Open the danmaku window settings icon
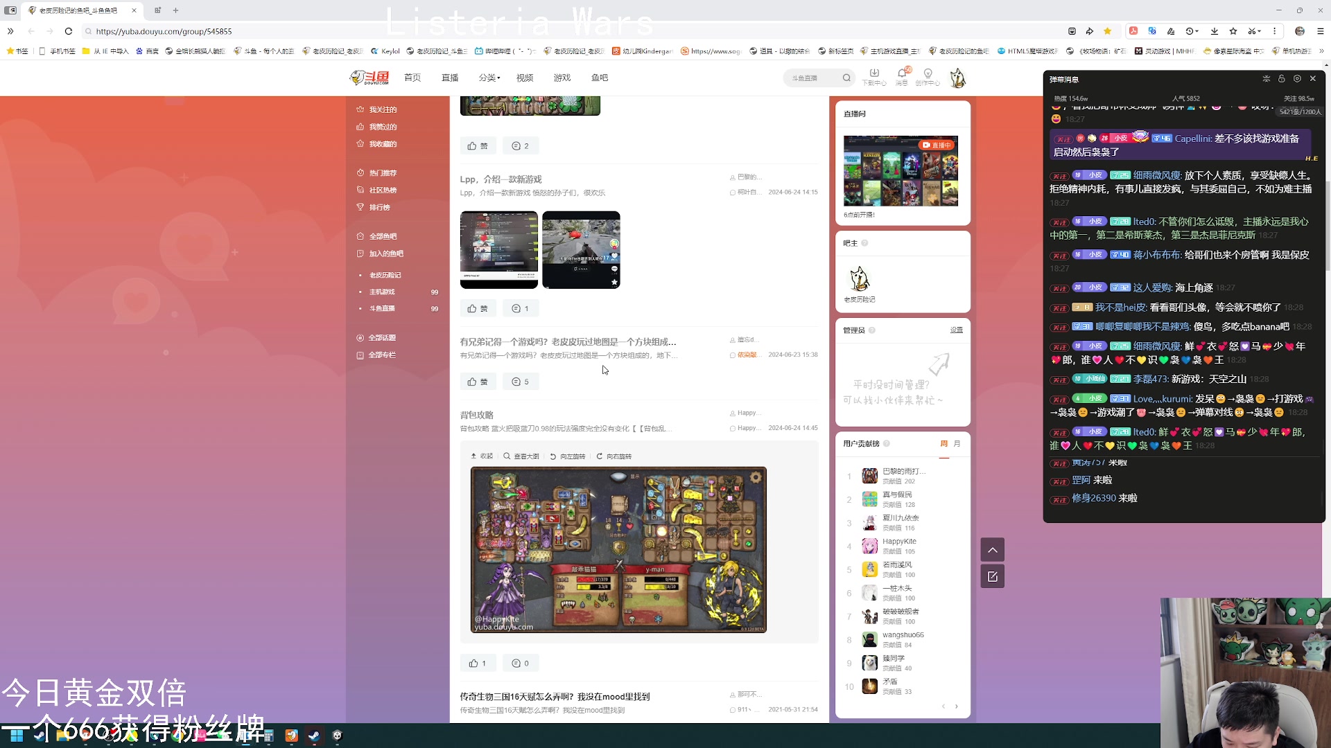This screenshot has height=748, width=1331. [x=1297, y=79]
